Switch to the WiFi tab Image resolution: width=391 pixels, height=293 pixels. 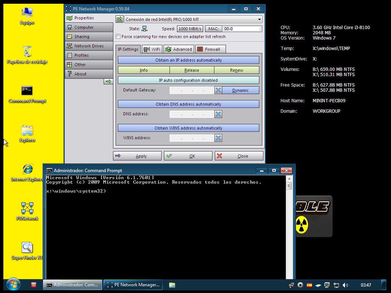(152, 49)
